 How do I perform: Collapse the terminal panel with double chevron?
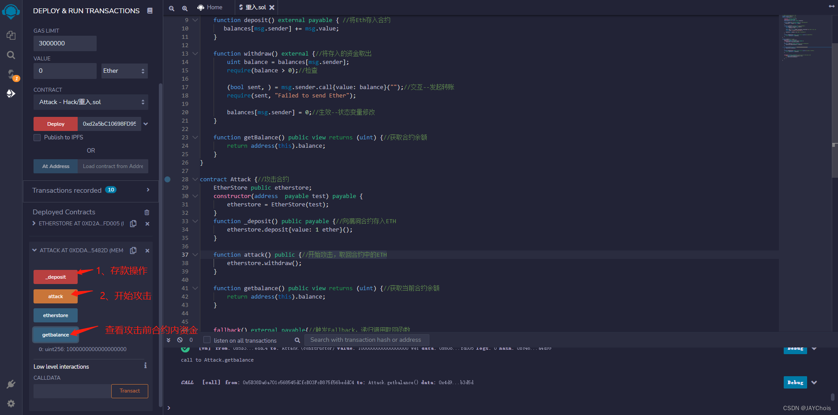tap(169, 340)
